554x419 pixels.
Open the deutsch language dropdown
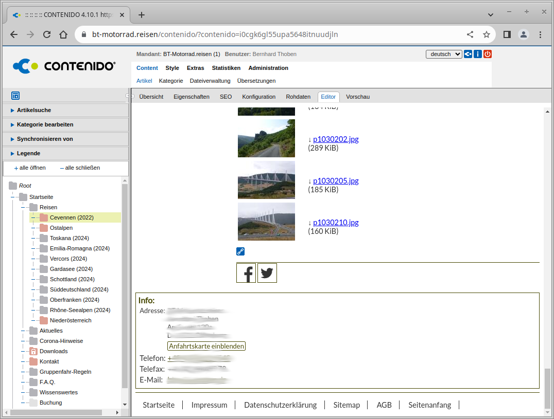pos(444,54)
